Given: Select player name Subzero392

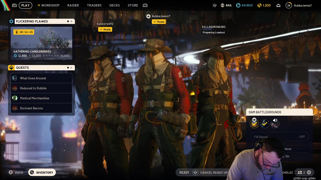Looking at the screenshot, I should pos(105,24).
